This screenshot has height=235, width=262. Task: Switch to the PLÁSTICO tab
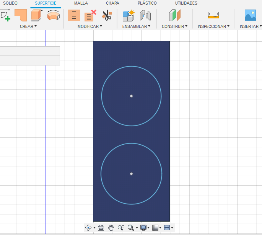(147, 3)
